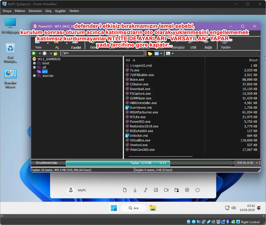Image resolution: width=266 pixels, height=225 pixels.
Task: Click the Windows Start button on taskbar
Action: coord(114,208)
